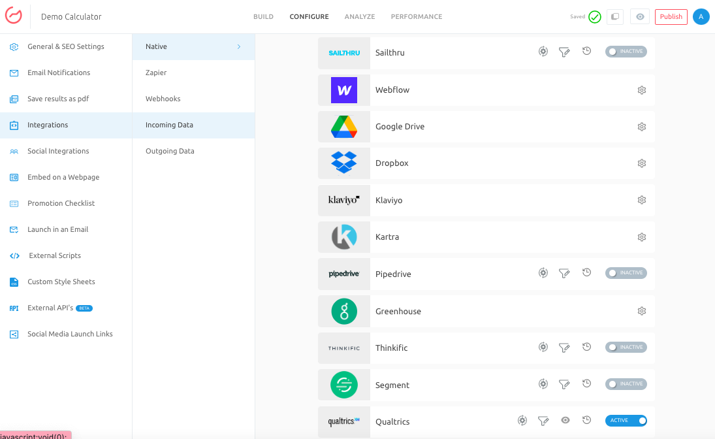Open Segment filter-edit icon
Screen dimensions: 715x439
pos(565,384)
